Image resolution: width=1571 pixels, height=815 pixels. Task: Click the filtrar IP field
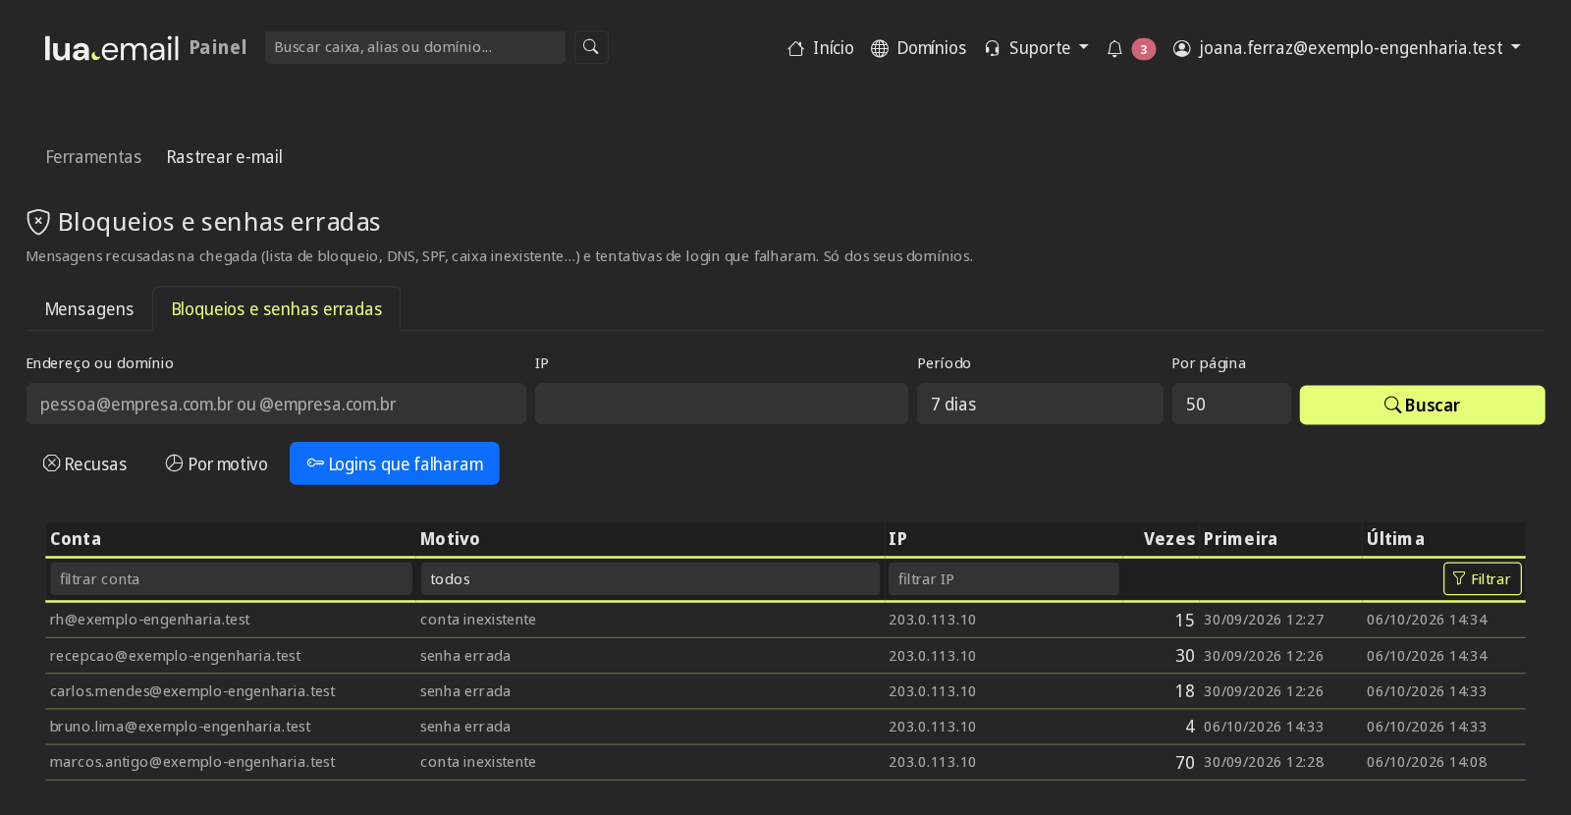pos(1003,579)
